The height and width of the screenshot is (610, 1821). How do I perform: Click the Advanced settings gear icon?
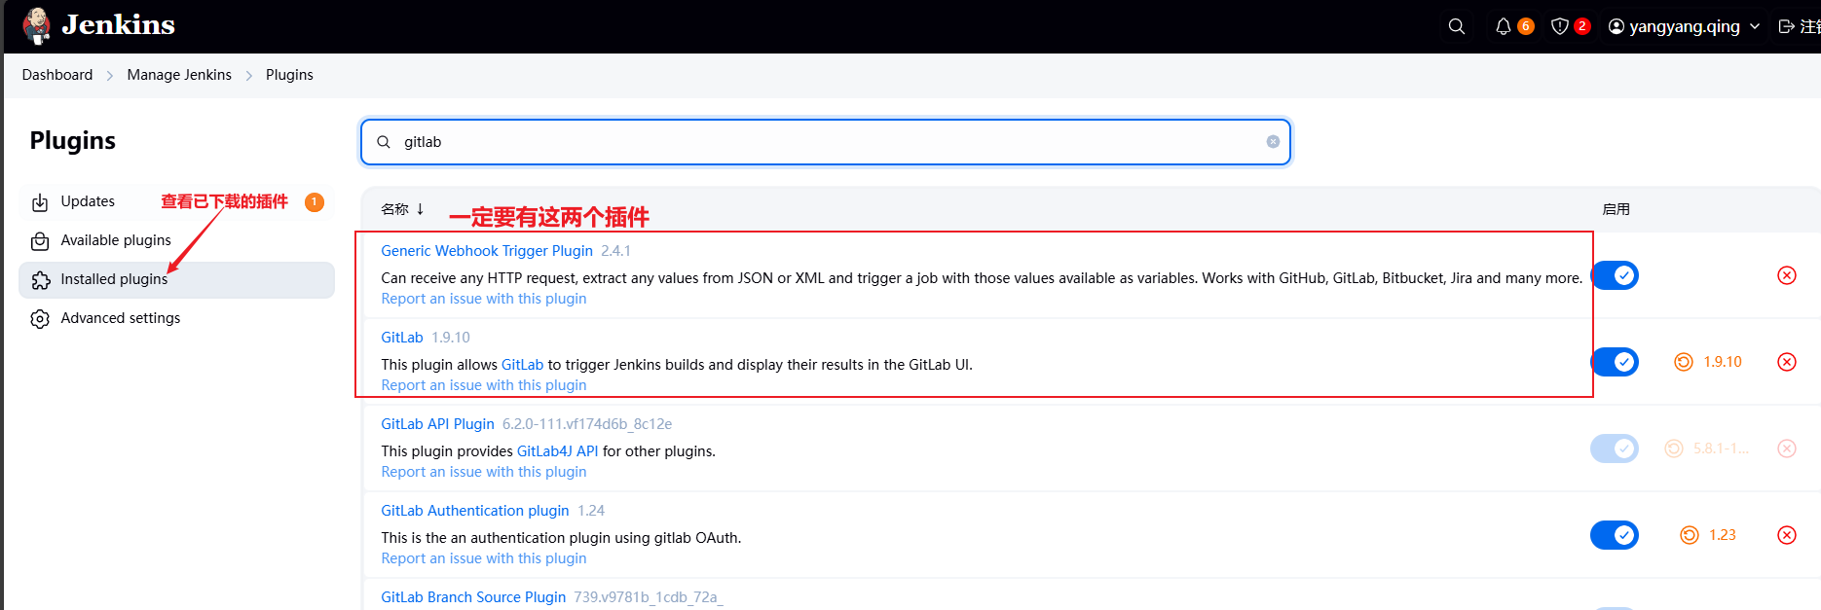click(x=40, y=319)
